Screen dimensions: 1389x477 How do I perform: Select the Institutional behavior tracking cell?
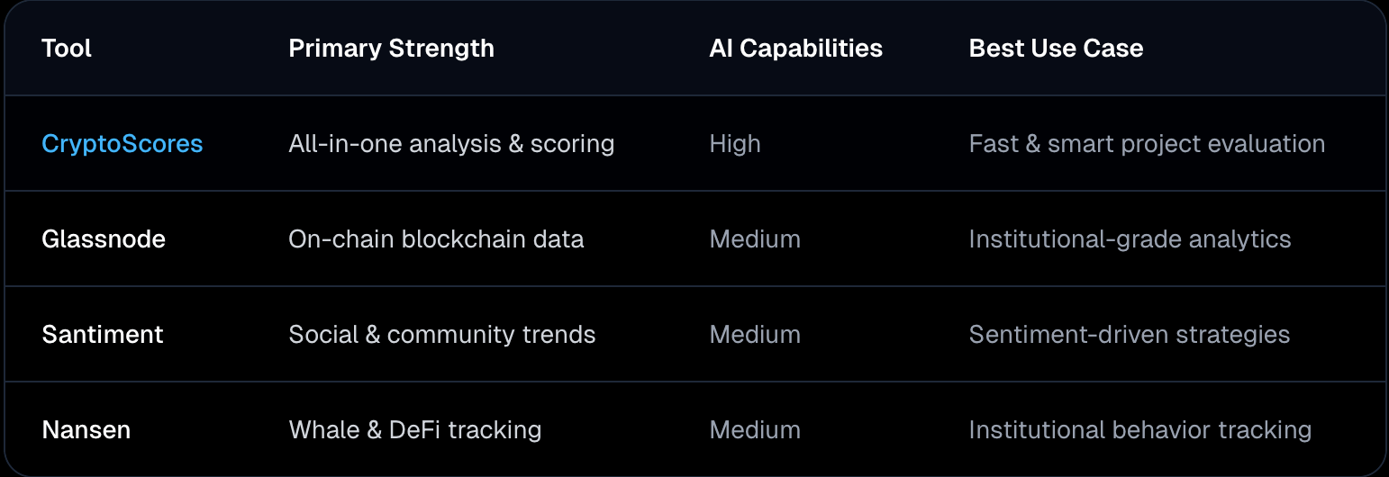point(1139,430)
